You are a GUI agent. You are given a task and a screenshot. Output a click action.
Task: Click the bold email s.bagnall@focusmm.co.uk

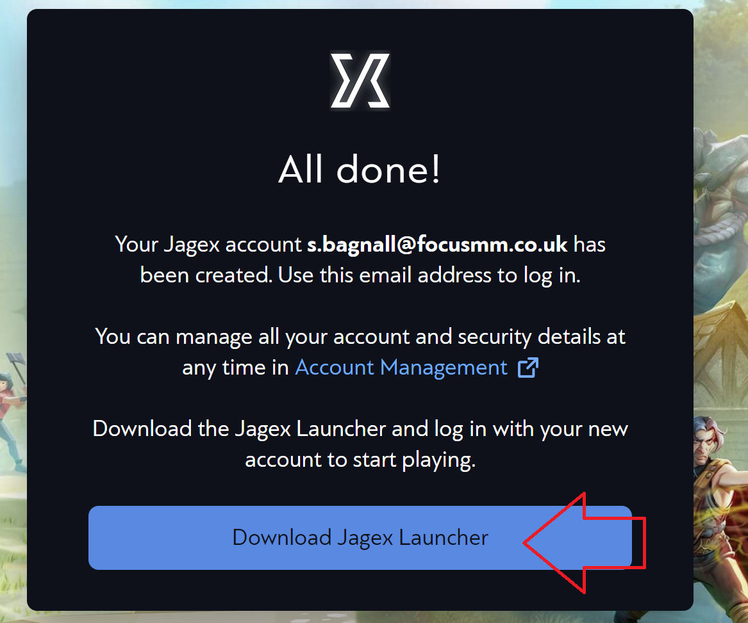[x=437, y=245]
